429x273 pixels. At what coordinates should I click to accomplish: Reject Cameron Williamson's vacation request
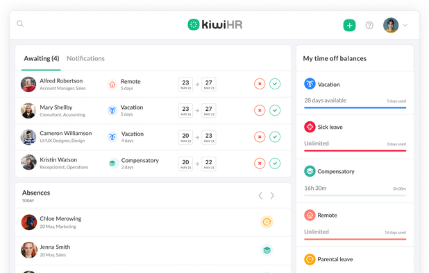(x=260, y=136)
